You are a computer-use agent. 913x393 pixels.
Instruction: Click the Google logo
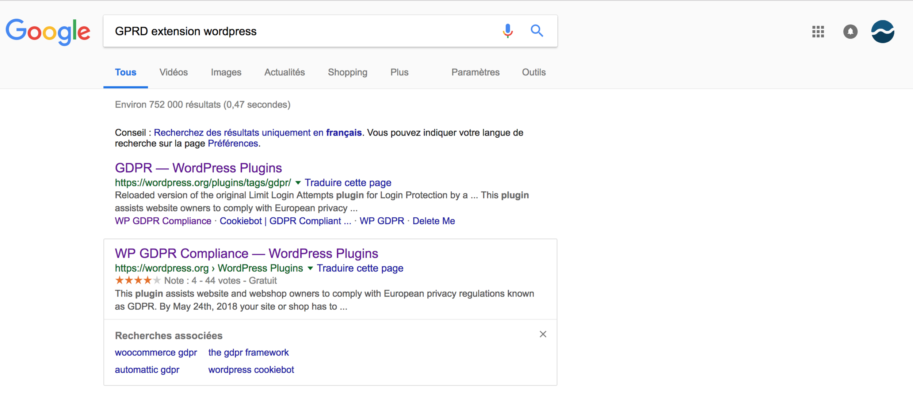point(48,32)
